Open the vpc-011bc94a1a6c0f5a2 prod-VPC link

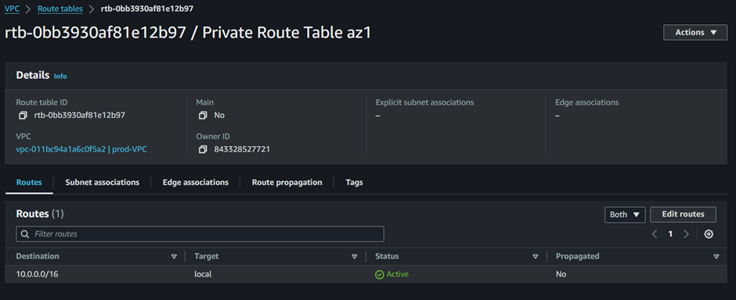point(81,149)
